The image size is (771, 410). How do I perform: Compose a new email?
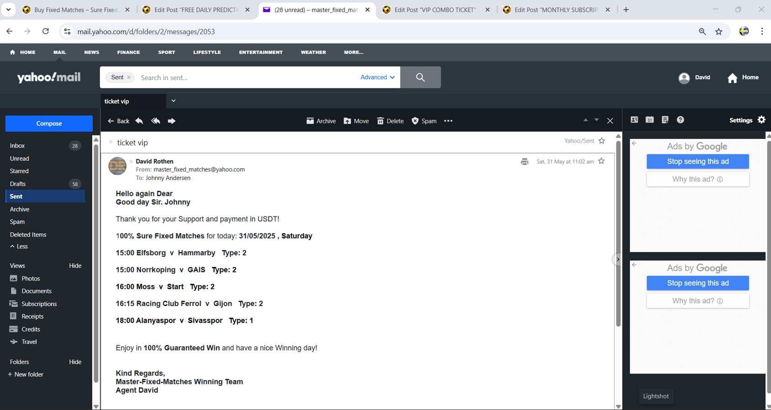tap(49, 123)
